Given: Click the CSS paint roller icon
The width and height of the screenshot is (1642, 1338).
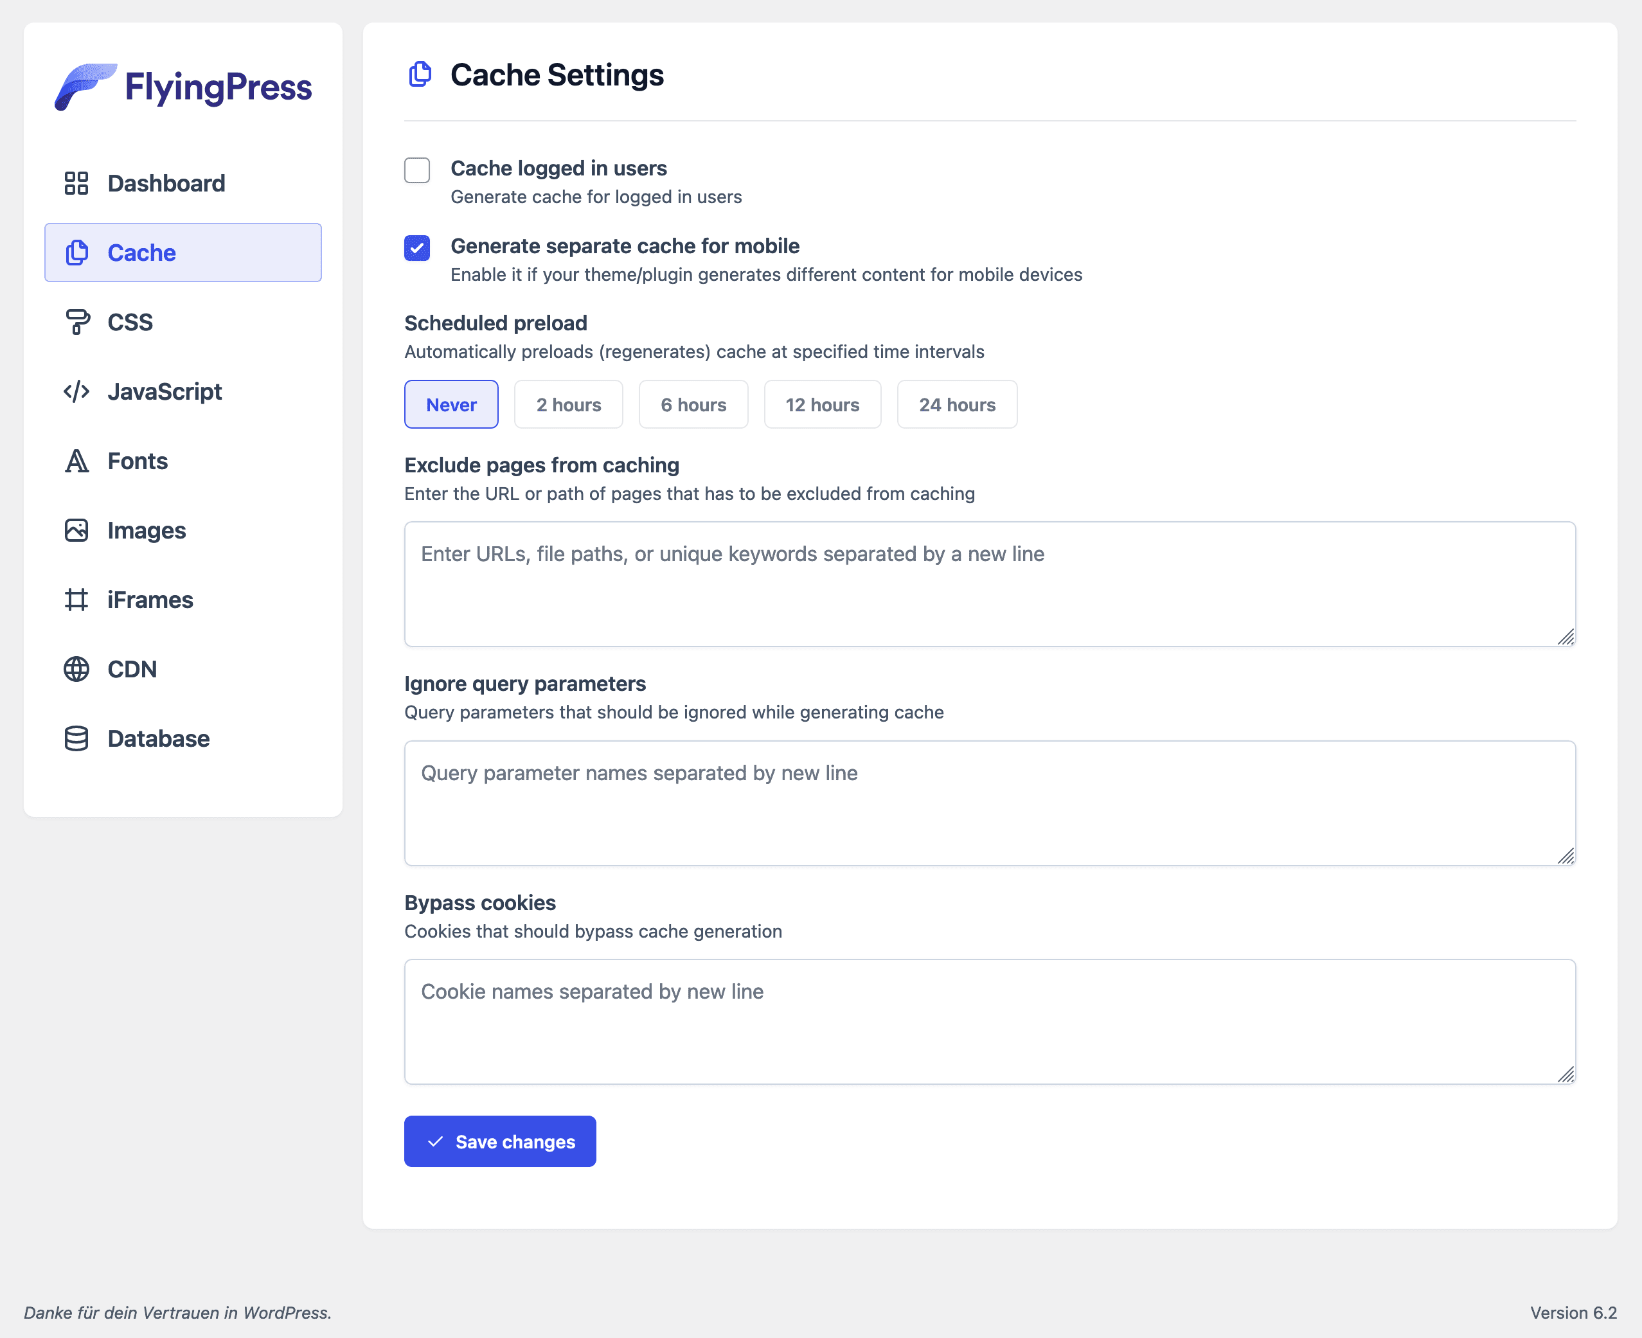Looking at the screenshot, I should click(76, 322).
